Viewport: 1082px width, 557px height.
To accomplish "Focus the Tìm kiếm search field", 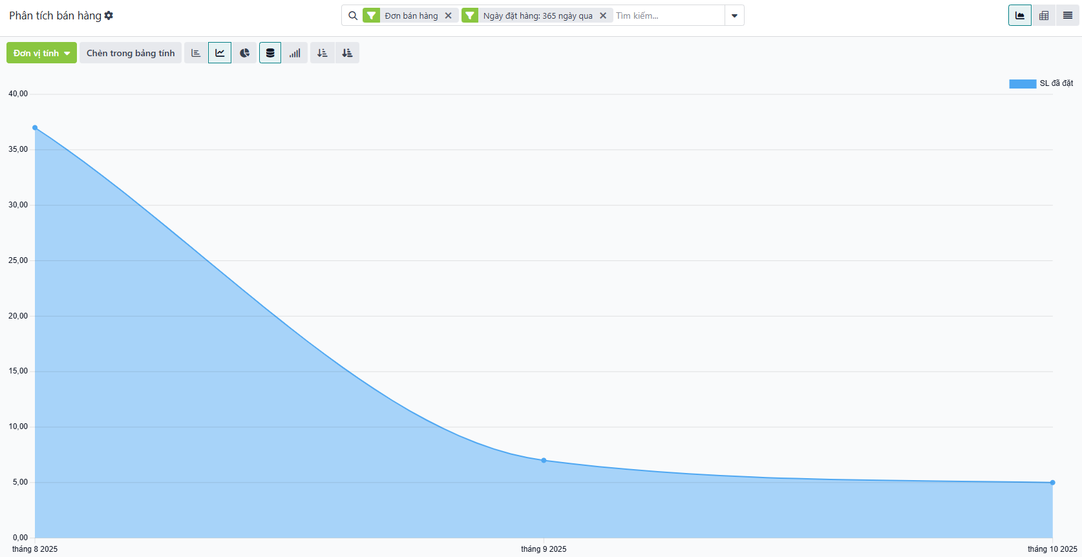I will point(668,16).
